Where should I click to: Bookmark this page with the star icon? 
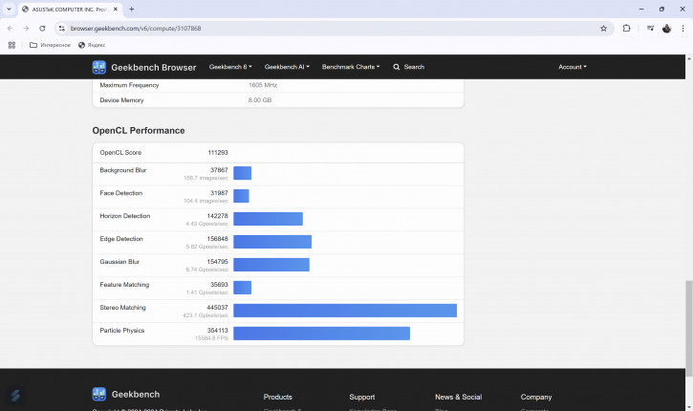point(603,29)
